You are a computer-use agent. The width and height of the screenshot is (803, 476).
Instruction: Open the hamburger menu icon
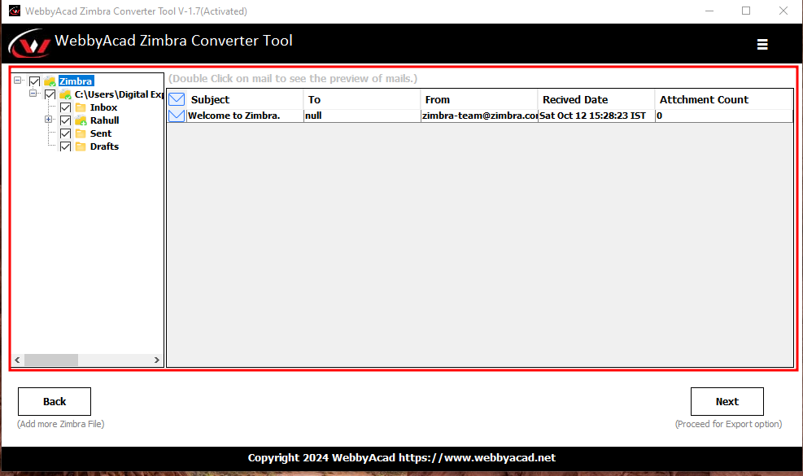(762, 45)
